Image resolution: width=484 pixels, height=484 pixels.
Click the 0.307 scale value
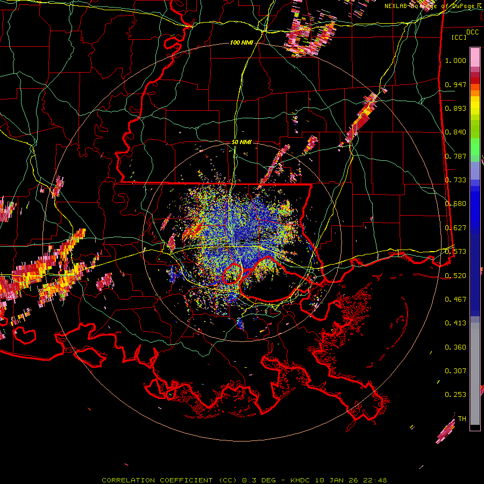(455, 371)
